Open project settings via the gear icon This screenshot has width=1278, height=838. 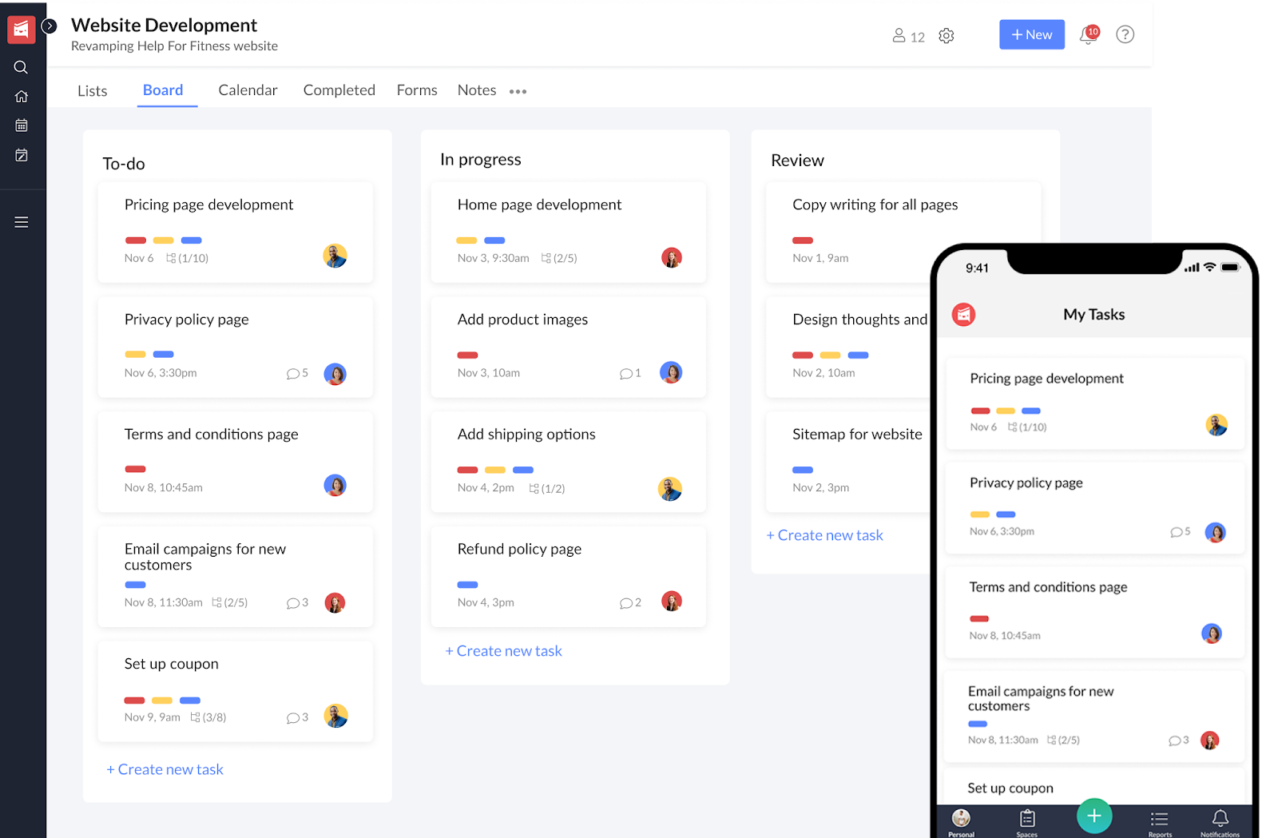(x=947, y=36)
